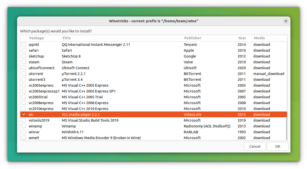Confirm selection with the OK button

[278, 146]
